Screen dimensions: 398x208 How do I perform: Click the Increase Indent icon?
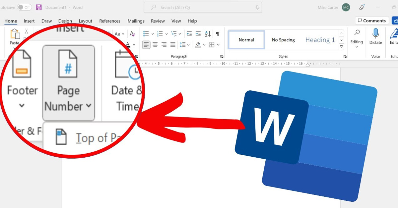(x=198, y=34)
